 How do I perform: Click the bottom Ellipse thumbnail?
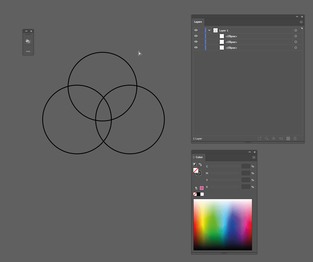click(222, 48)
